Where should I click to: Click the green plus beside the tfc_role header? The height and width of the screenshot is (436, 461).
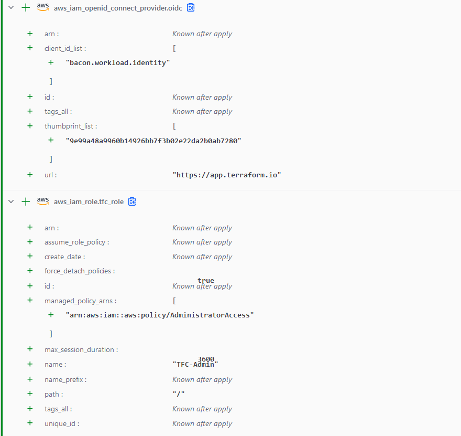pyautogui.click(x=26, y=201)
